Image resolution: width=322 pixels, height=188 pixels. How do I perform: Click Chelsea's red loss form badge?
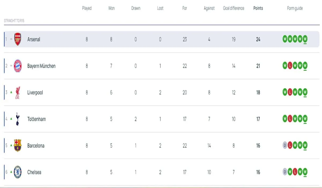pos(295,172)
